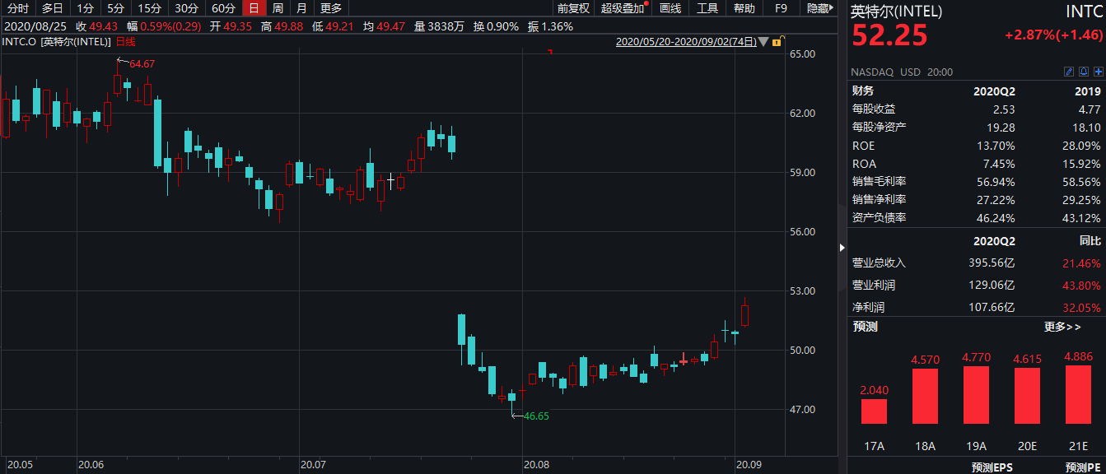The width and height of the screenshot is (1106, 474).
Task: Click the 21E forecast bar 4.886
Action: pos(1077,394)
